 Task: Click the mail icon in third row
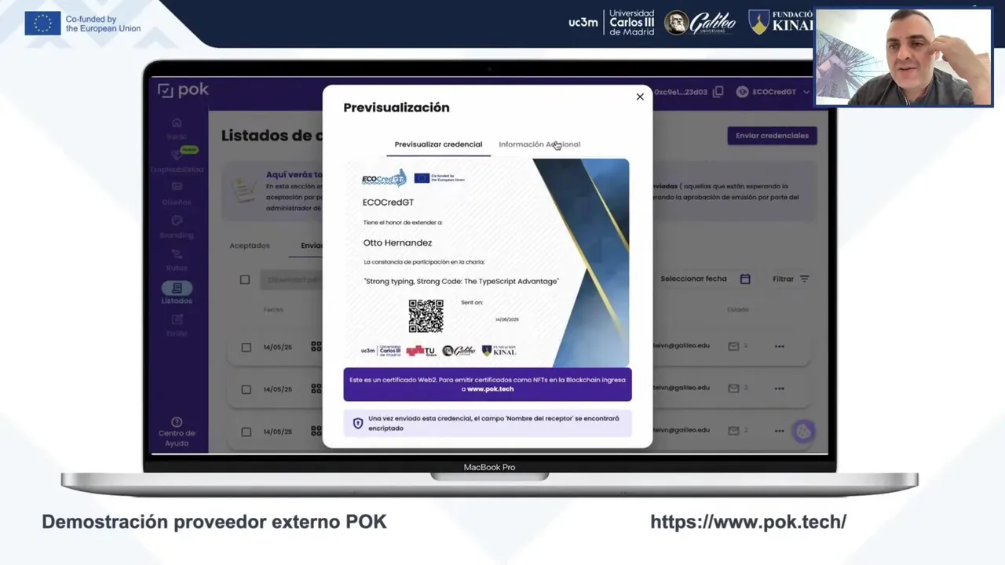(x=733, y=430)
